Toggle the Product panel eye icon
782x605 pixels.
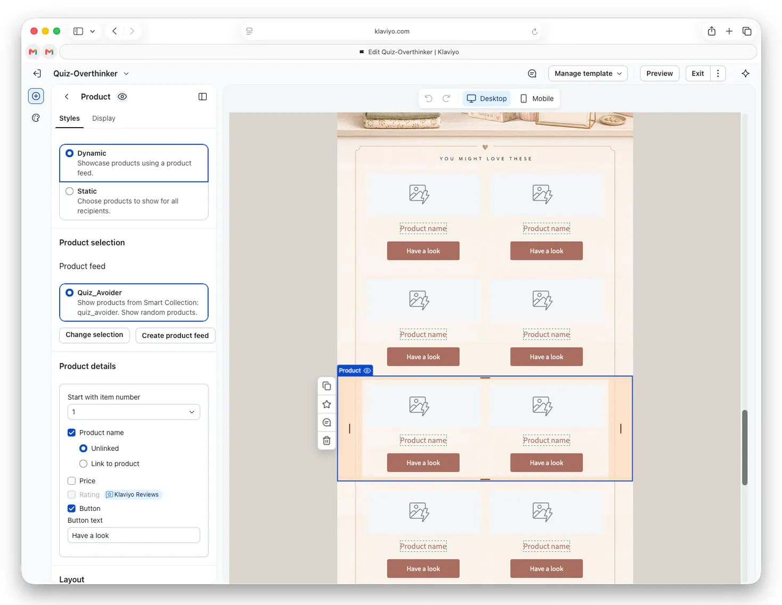123,97
